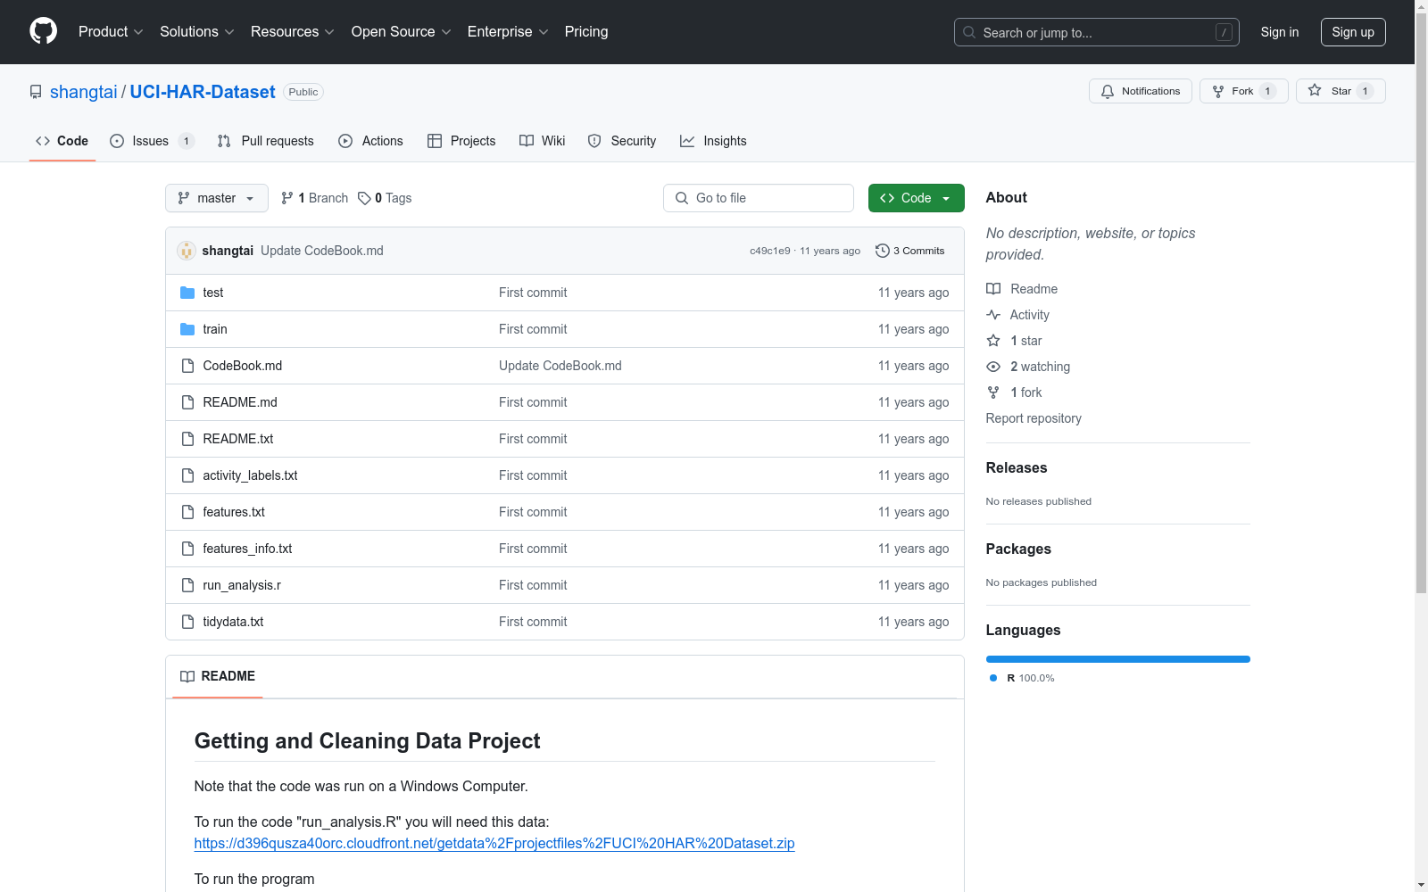Click the Sign up button
The image size is (1428, 892).
[x=1353, y=32]
